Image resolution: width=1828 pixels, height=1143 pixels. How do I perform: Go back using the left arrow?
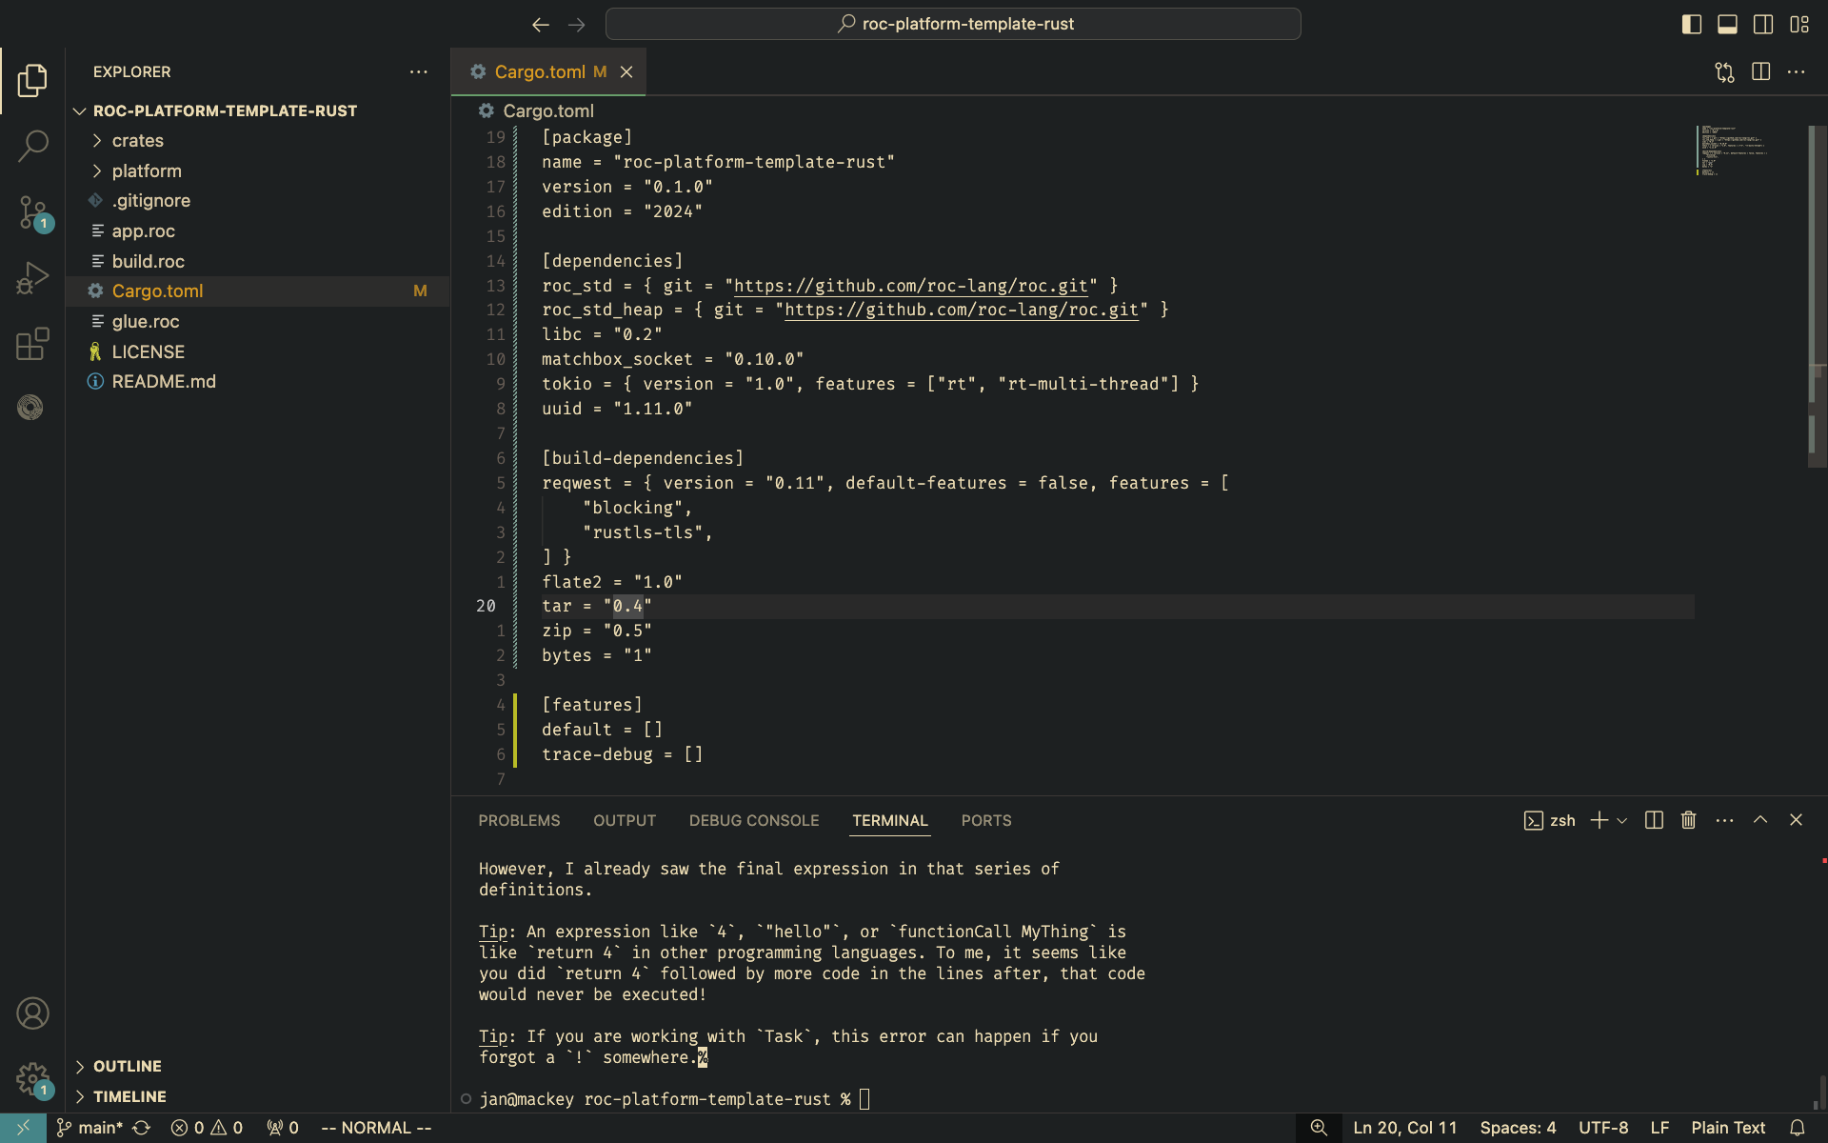click(x=541, y=25)
